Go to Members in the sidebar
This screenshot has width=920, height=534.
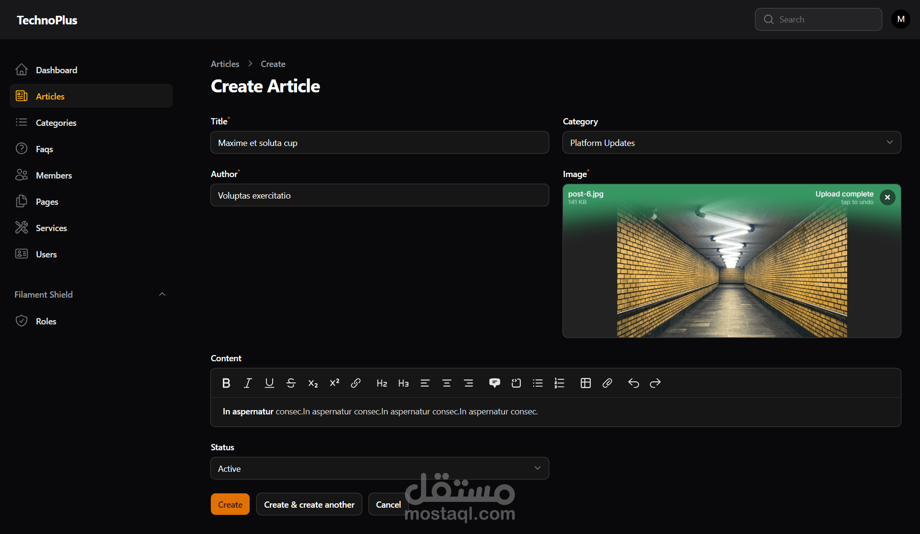click(x=54, y=175)
